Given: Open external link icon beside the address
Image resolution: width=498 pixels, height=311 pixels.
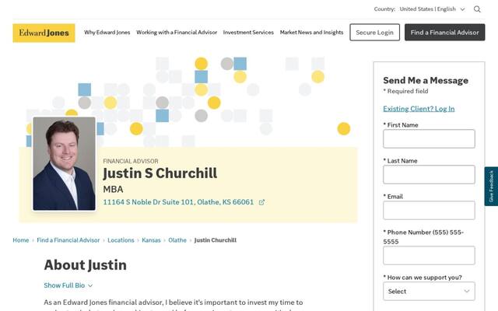Looking at the screenshot, I should tap(261, 202).
